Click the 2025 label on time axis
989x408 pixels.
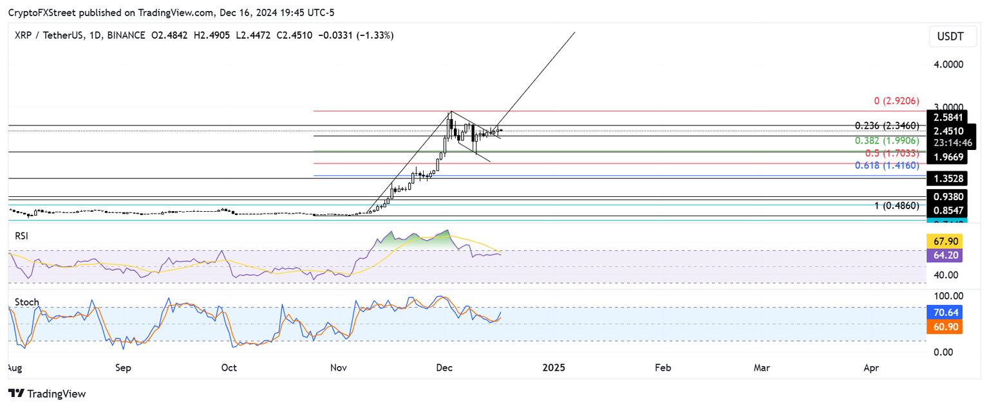(x=554, y=367)
